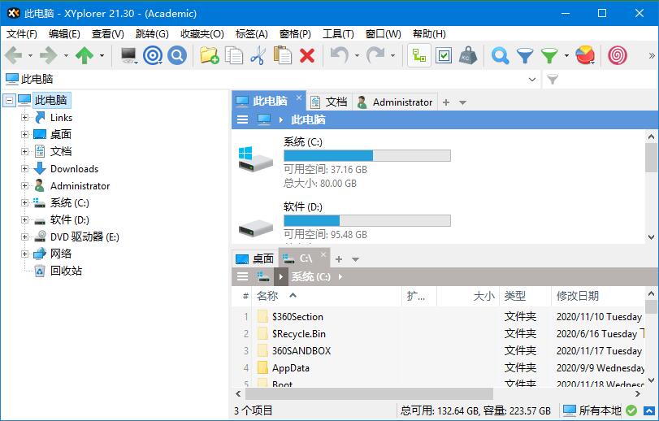Click the red Delete X icon

(307, 55)
